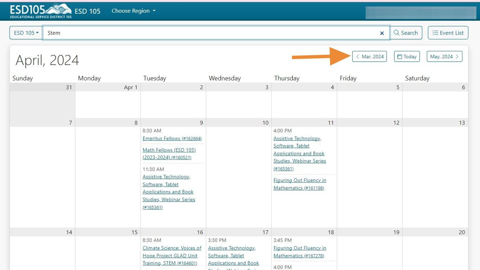This screenshot has width=480, height=270.
Task: Open Figuring Out Fluency (#161198) event
Action: click(300, 184)
